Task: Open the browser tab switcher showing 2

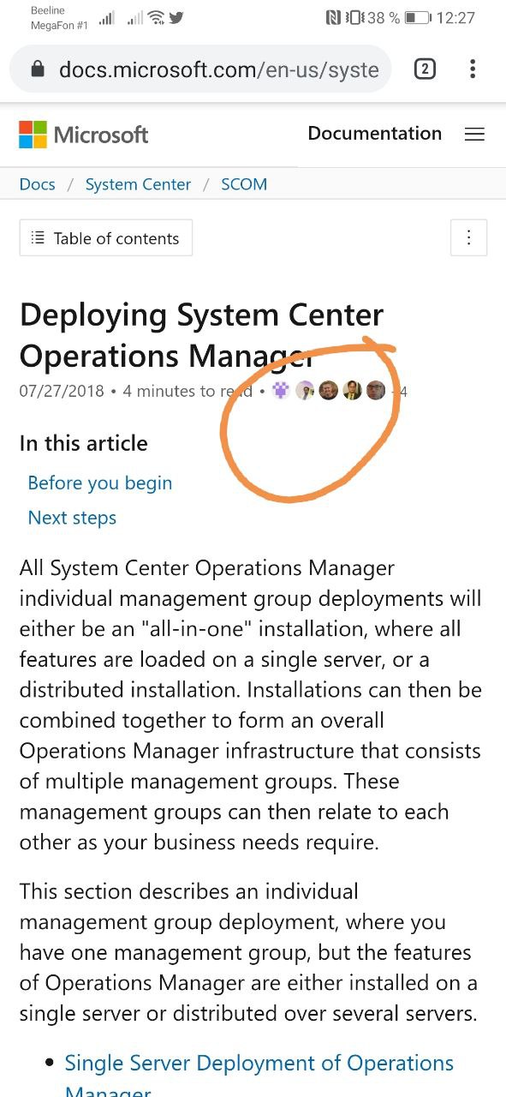Action: 425,69
